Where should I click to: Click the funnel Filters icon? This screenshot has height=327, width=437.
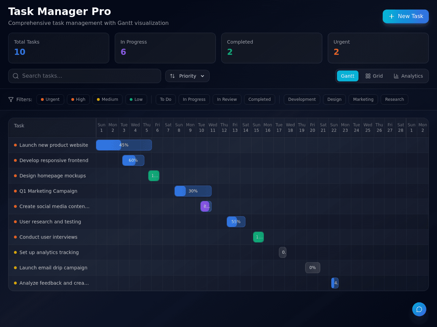coord(11,99)
